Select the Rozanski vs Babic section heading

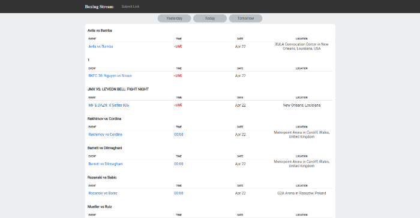102,177
